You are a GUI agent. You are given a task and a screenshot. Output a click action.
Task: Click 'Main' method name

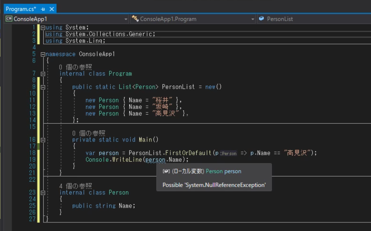145,140
